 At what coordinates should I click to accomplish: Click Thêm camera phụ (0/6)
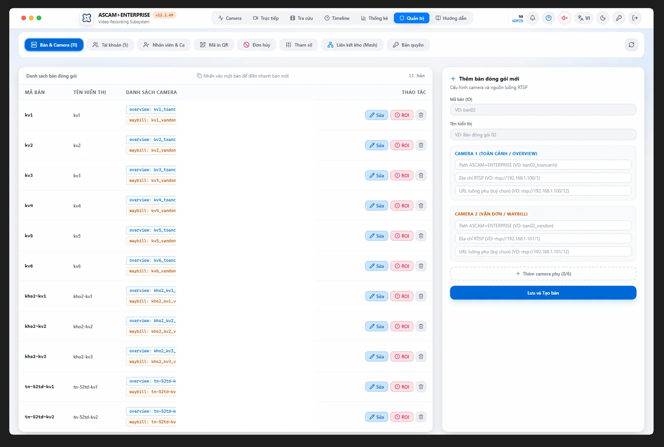tap(543, 274)
